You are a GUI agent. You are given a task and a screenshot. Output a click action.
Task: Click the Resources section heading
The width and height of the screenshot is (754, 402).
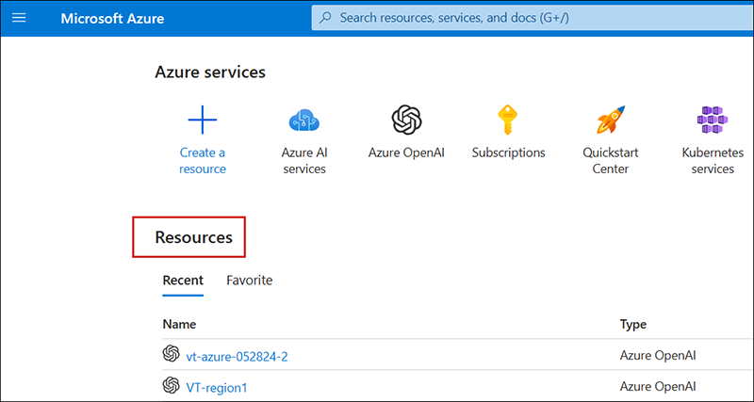pos(193,237)
